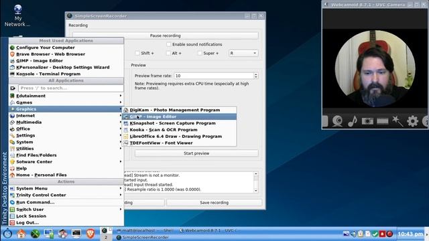Toggle the Shift + hotkey checkbox
The height and width of the screenshot is (241, 429).
point(137,53)
